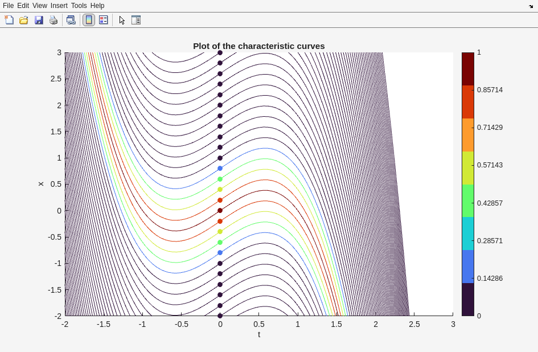The width and height of the screenshot is (538, 352).
Task: Save the figure with the floppy disk icon
Action: 39,20
